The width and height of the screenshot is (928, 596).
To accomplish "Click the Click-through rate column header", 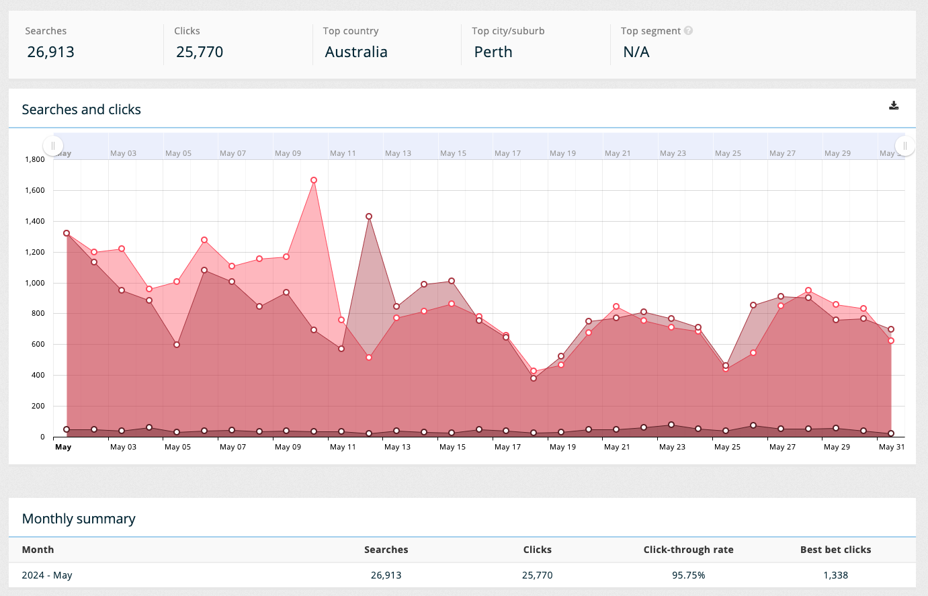I will coord(688,550).
